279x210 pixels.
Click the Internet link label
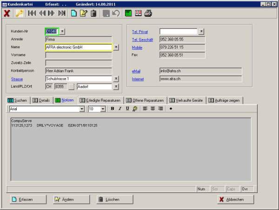point(138,79)
